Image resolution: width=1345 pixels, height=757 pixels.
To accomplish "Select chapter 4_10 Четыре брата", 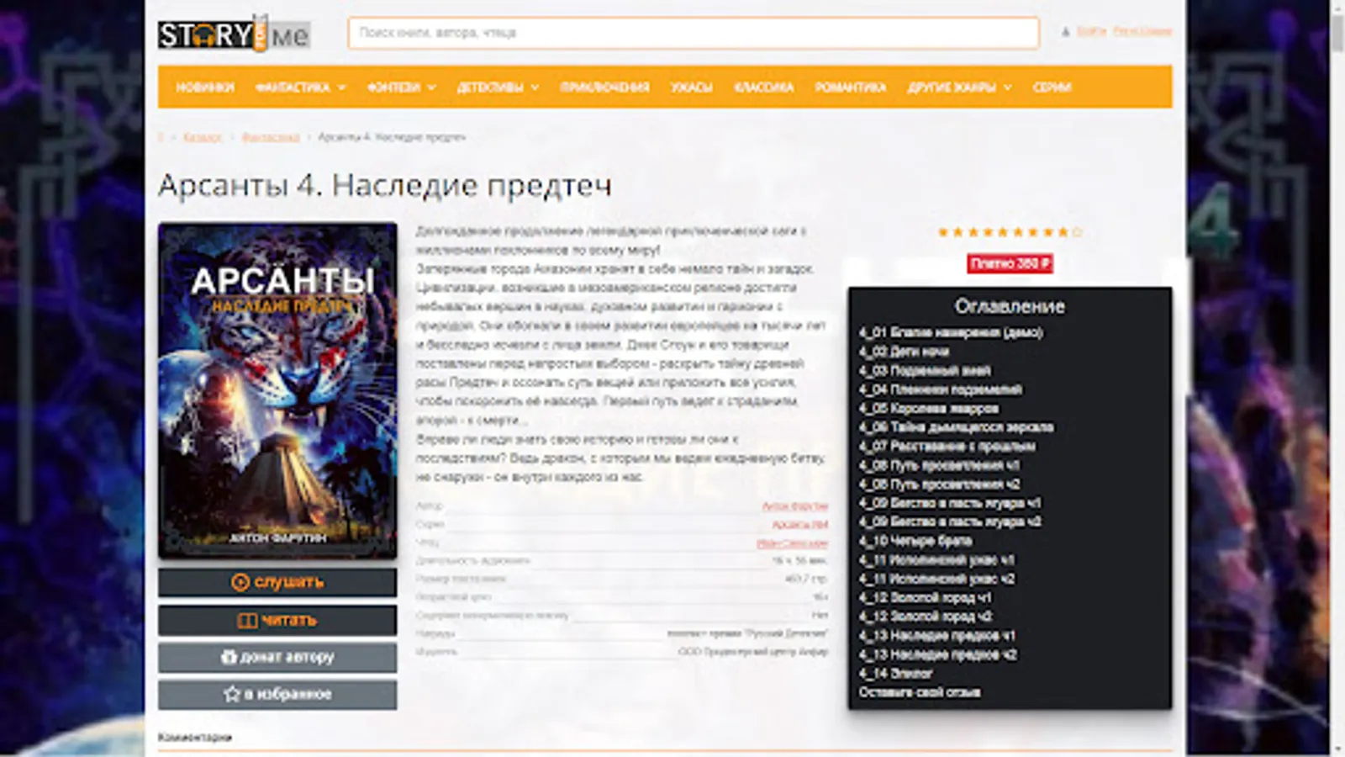I will tap(915, 541).
